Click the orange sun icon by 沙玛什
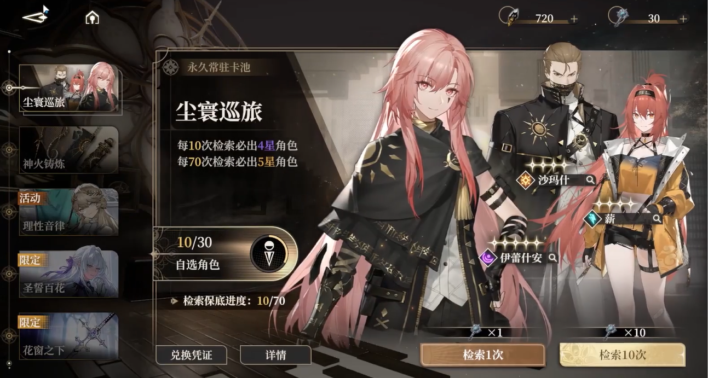Viewport: 708px width, 378px height. [526, 180]
